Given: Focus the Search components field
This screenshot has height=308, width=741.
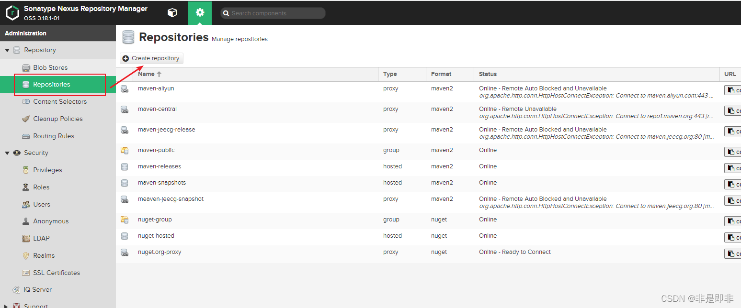Looking at the screenshot, I should click(x=273, y=13).
